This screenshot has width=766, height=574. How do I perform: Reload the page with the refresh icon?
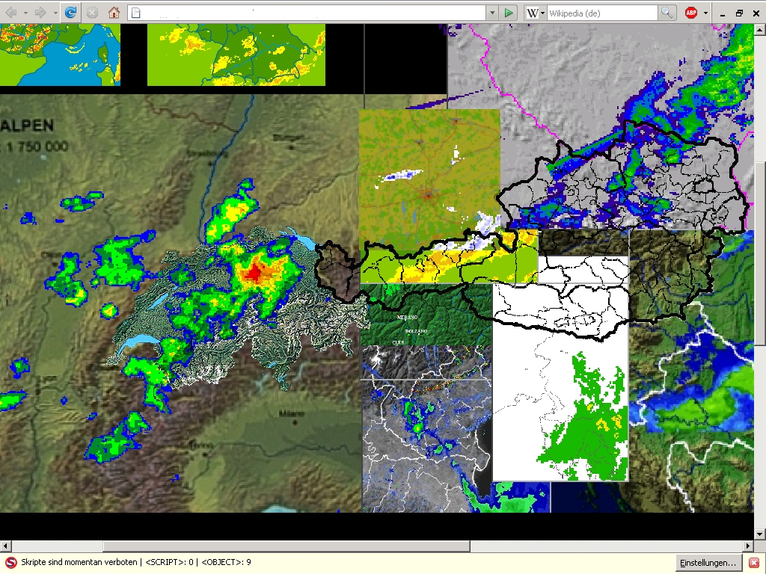point(70,13)
